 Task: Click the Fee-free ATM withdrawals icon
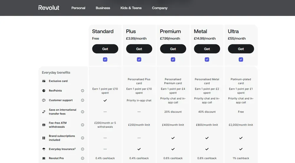[44, 125]
